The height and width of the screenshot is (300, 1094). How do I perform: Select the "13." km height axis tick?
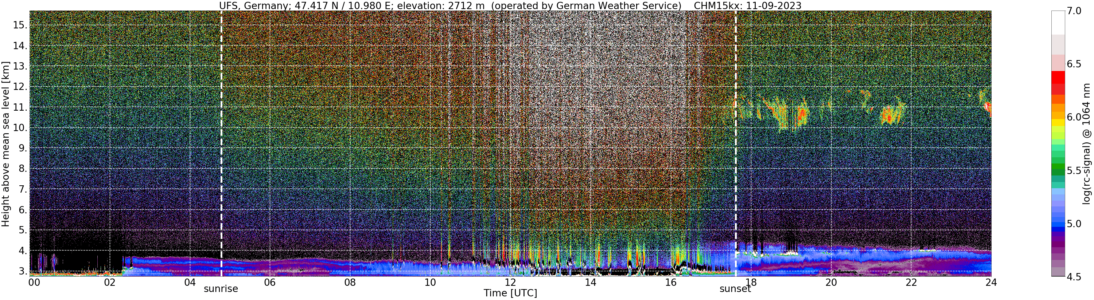[x=20, y=66]
